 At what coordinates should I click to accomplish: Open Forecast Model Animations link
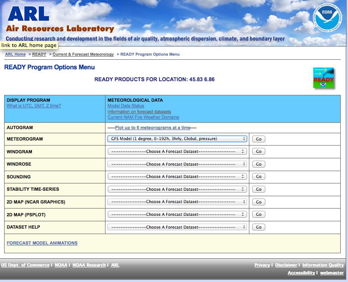pyautogui.click(x=42, y=243)
